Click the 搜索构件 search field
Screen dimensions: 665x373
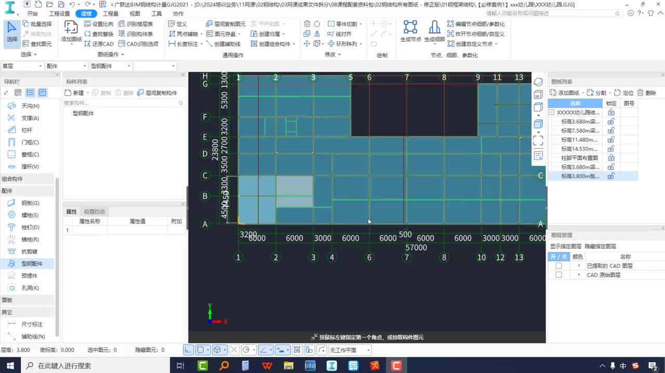pos(124,103)
